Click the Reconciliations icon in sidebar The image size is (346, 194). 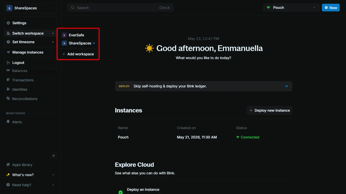coord(8,99)
